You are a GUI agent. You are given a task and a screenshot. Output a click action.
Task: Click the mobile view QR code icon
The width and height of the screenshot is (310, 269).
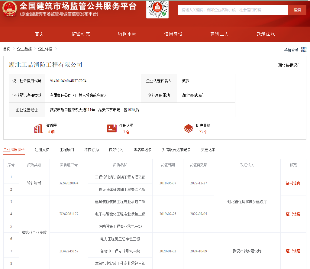click(304, 50)
